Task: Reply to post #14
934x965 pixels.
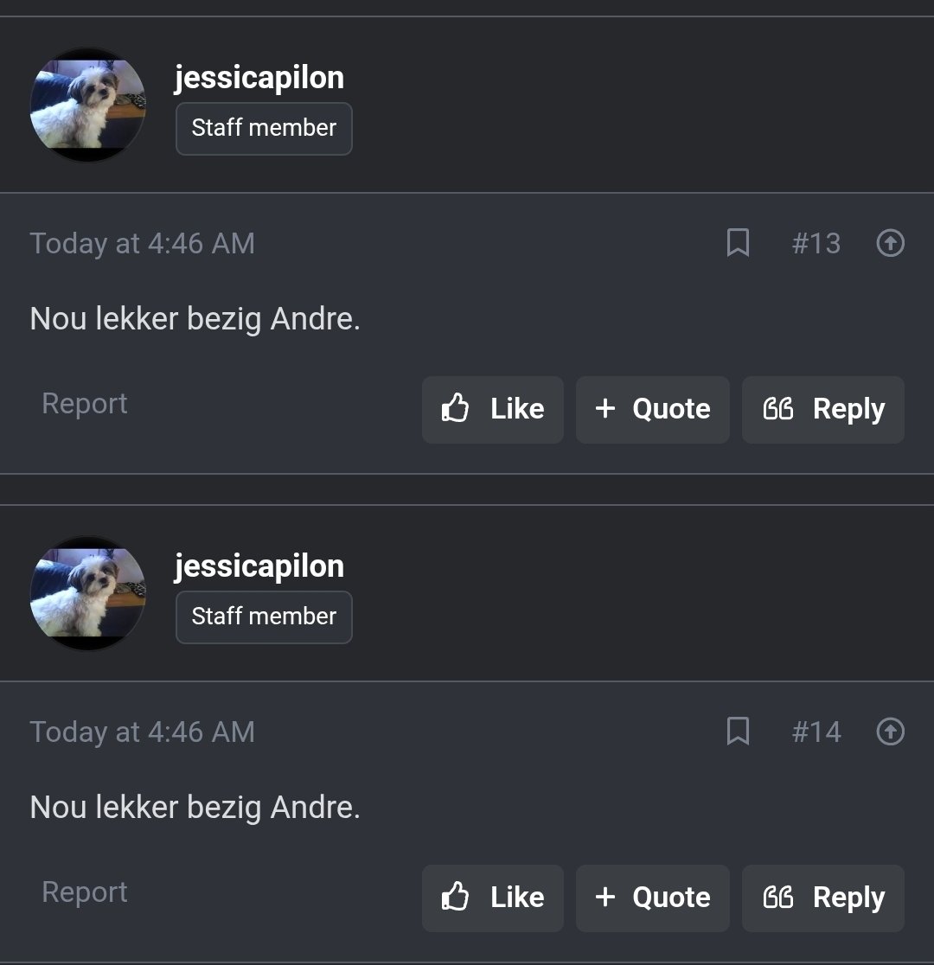Action: [823, 898]
